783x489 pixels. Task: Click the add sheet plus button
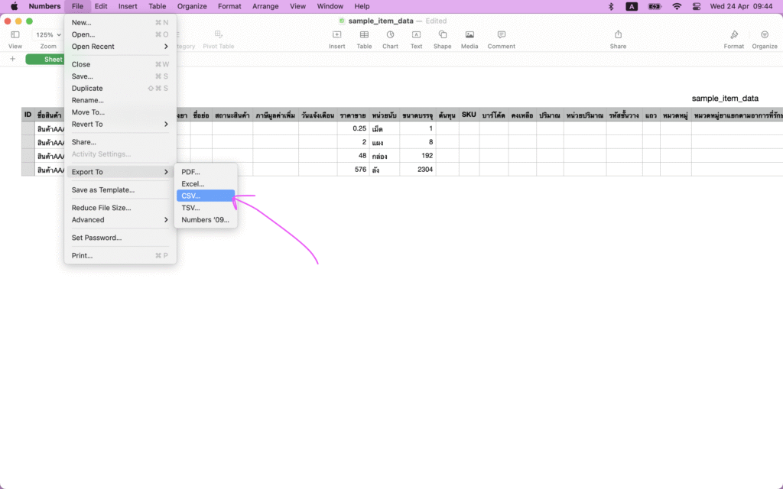click(x=12, y=59)
